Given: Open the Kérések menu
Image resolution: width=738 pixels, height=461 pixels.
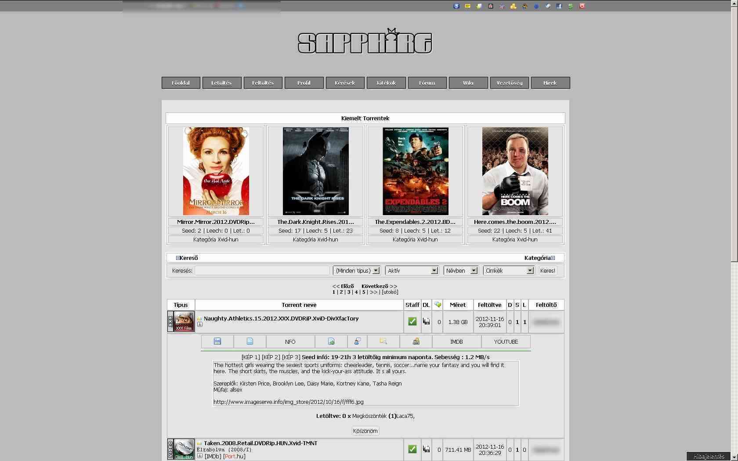Looking at the screenshot, I should coord(345,83).
